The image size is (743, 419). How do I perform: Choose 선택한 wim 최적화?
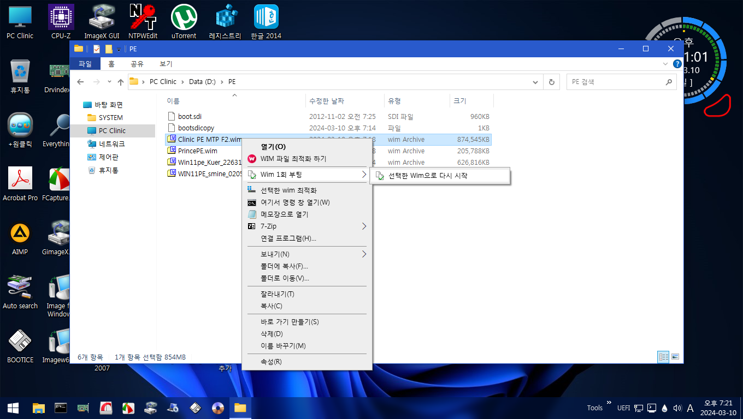[x=306, y=190]
